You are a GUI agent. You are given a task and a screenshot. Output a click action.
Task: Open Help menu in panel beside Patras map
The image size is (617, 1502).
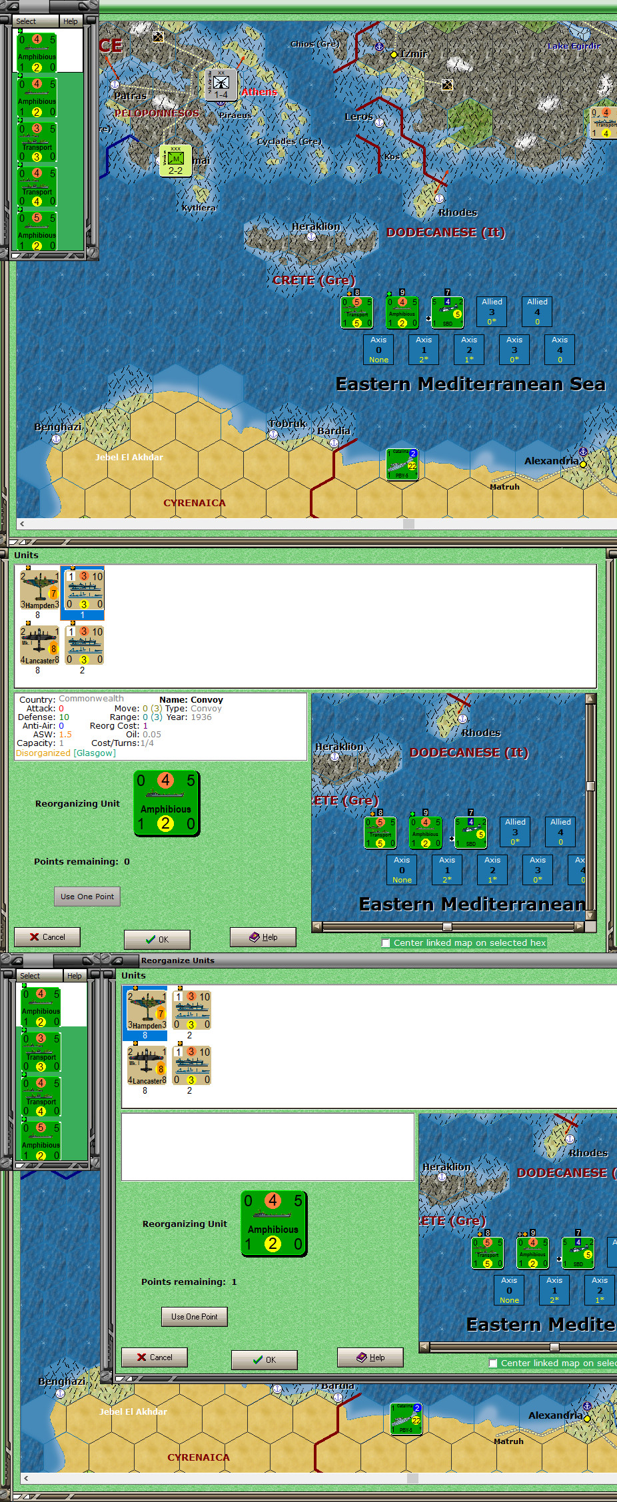tap(71, 21)
